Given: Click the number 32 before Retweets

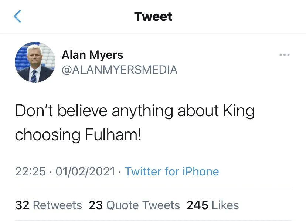Looking at the screenshot, I should (22, 205).
